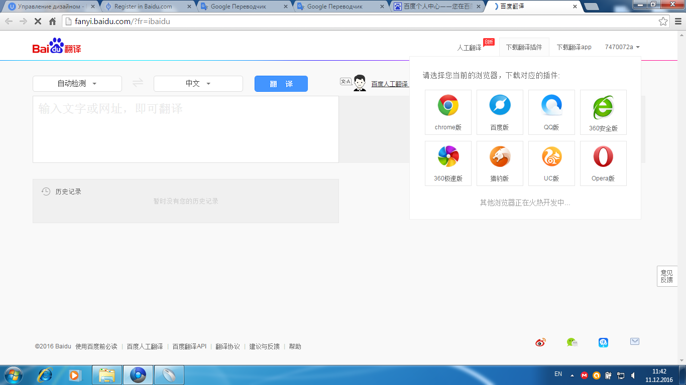The image size is (686, 385).
Task: Open 翻译协议 footer link
Action: (228, 346)
